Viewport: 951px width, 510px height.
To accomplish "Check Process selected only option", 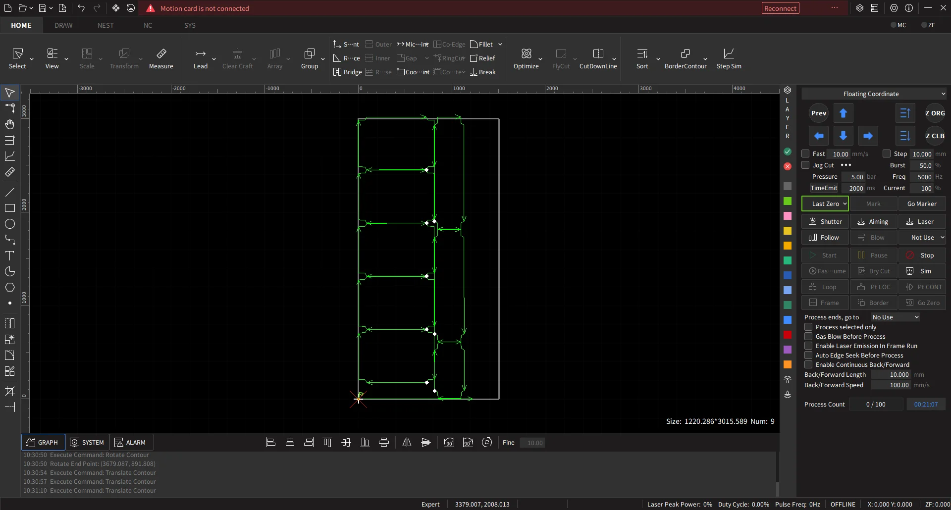I will coord(808,327).
